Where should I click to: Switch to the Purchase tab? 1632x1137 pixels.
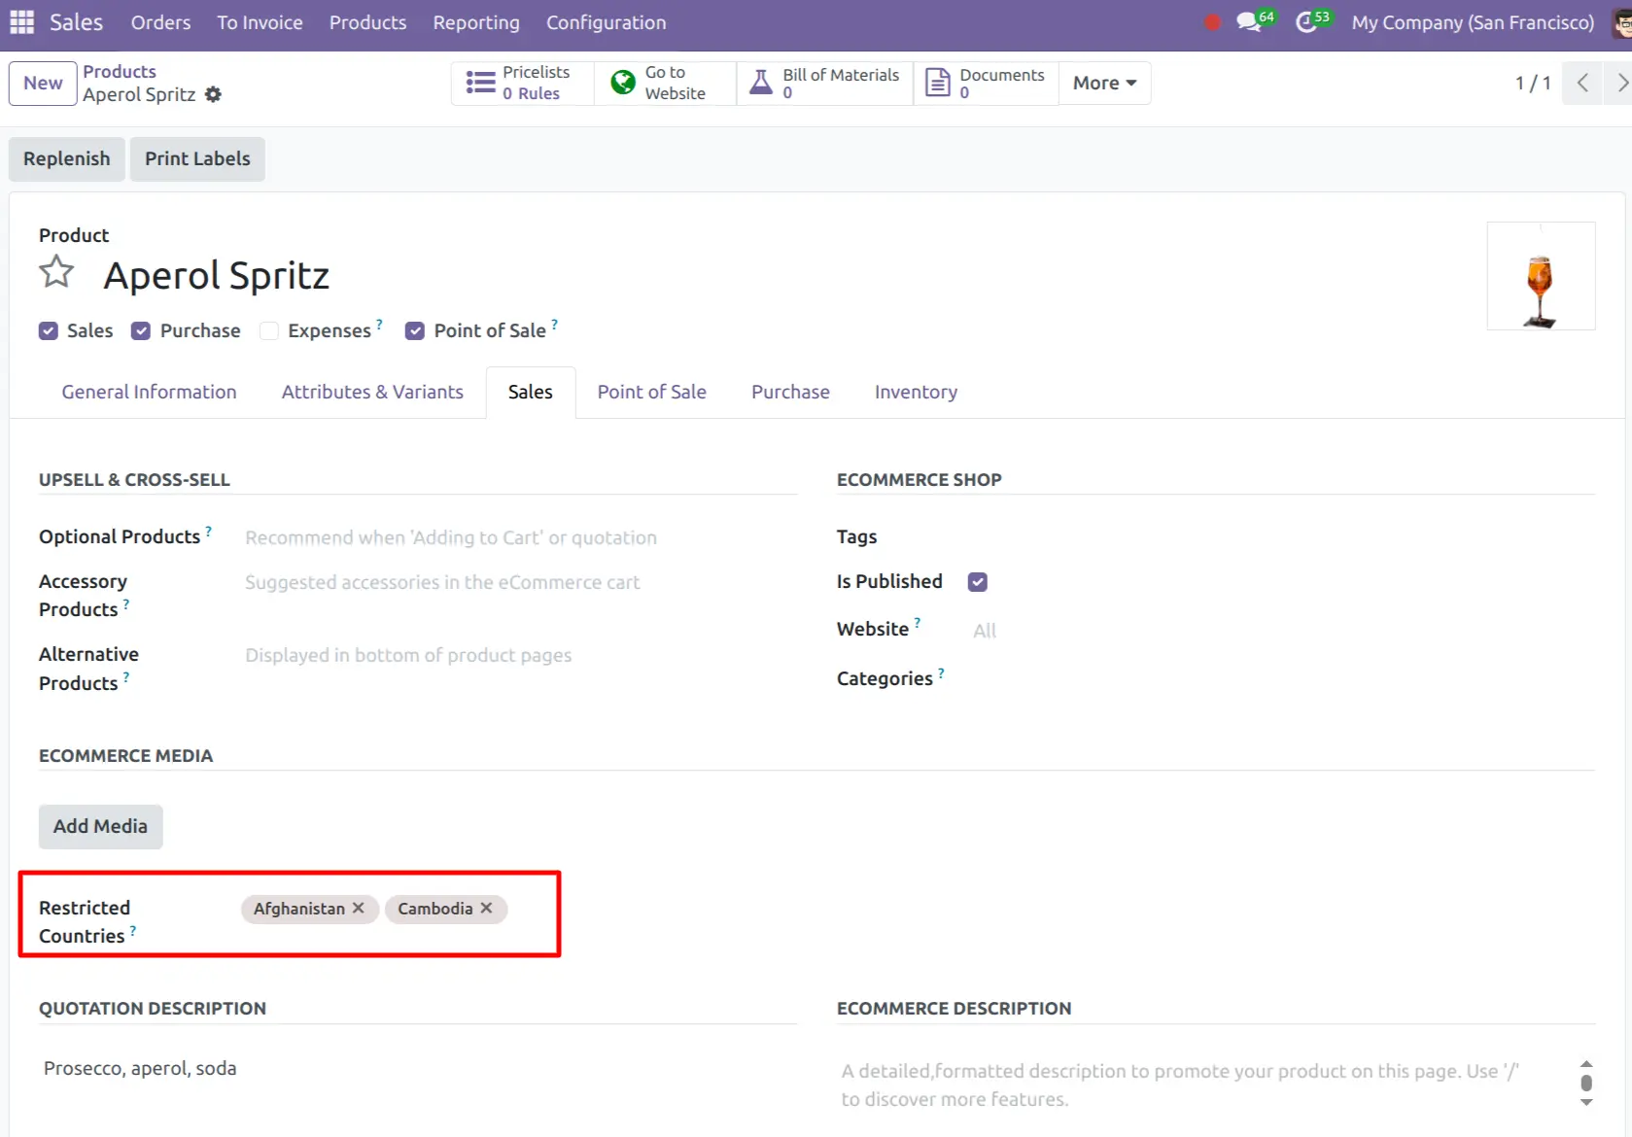(x=790, y=392)
